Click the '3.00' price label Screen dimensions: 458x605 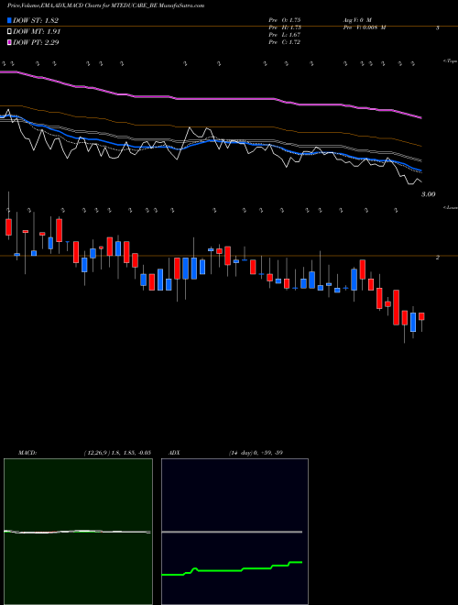pos(429,194)
